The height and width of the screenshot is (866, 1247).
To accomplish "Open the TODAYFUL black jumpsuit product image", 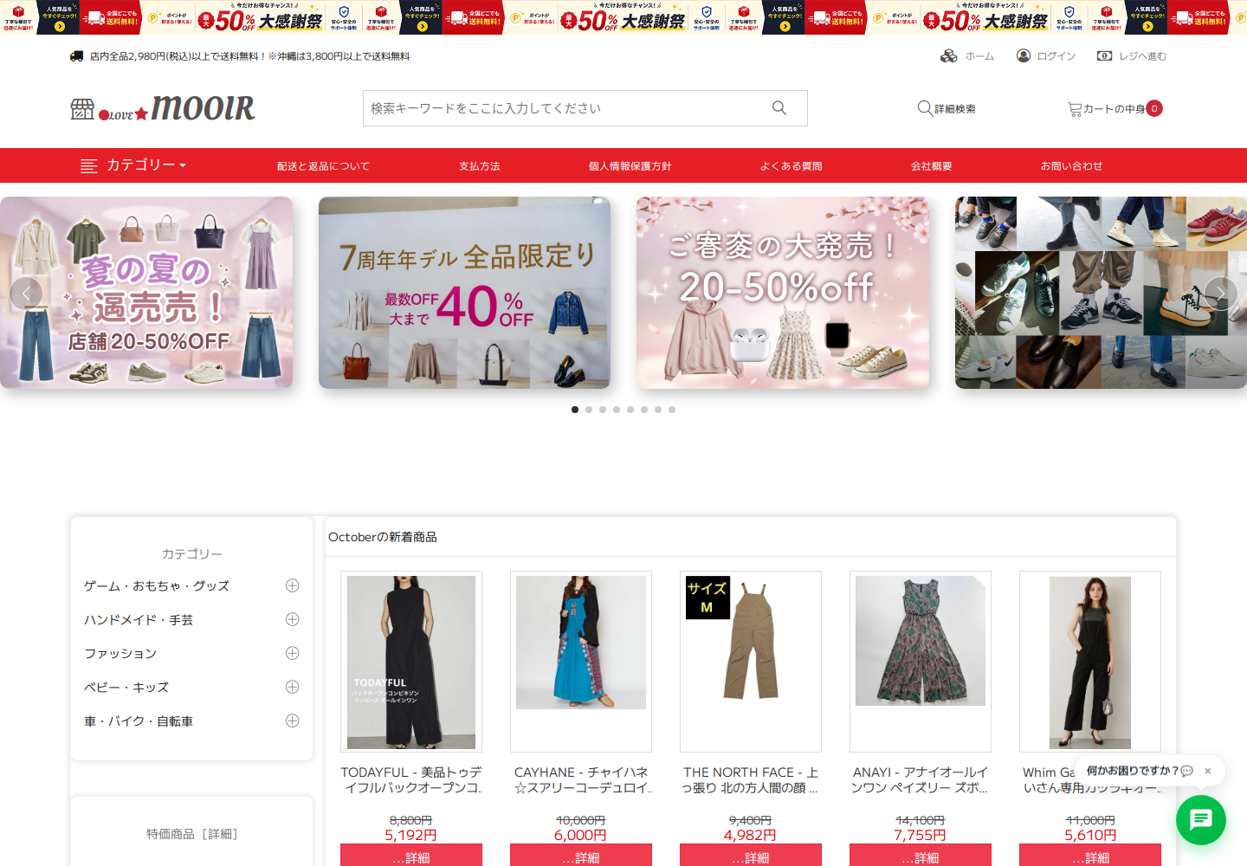I will point(411,662).
